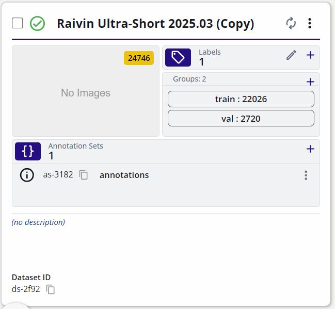This screenshot has height=309, width=335.
Task: Click the yellow 24746 image count badge
Action: point(139,58)
